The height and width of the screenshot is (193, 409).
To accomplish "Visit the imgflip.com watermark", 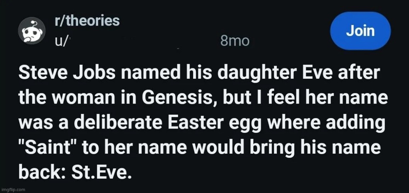I will tap(13, 190).
